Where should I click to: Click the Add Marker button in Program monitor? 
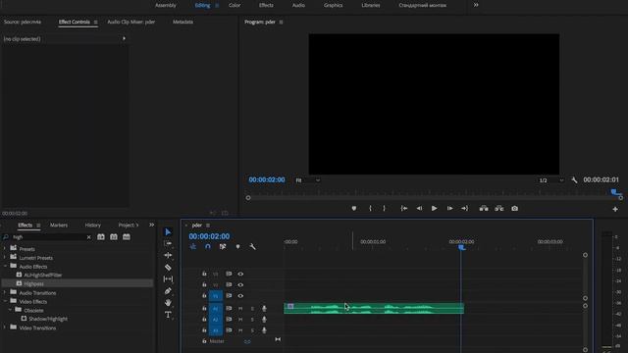click(353, 209)
